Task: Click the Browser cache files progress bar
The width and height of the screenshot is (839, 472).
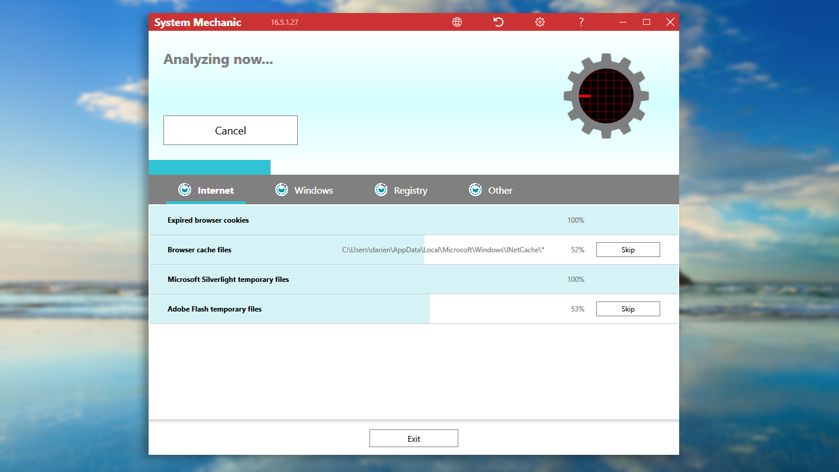Action: coord(287,249)
